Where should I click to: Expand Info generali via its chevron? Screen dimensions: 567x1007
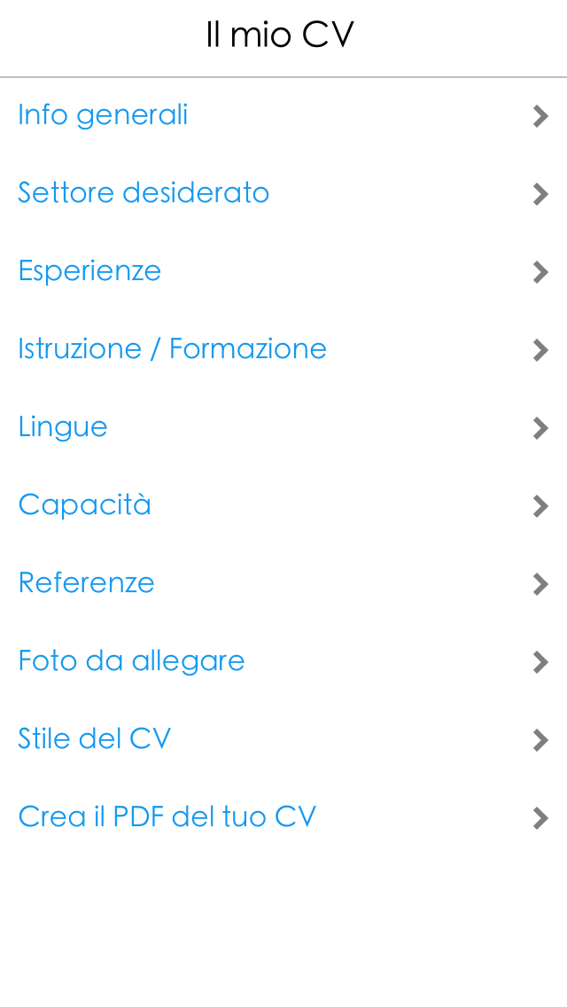click(540, 116)
